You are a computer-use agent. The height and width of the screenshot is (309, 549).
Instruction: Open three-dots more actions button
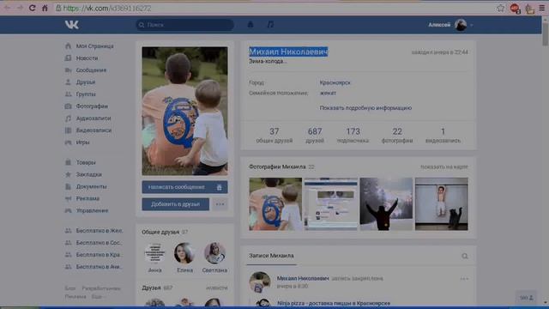coord(220,204)
